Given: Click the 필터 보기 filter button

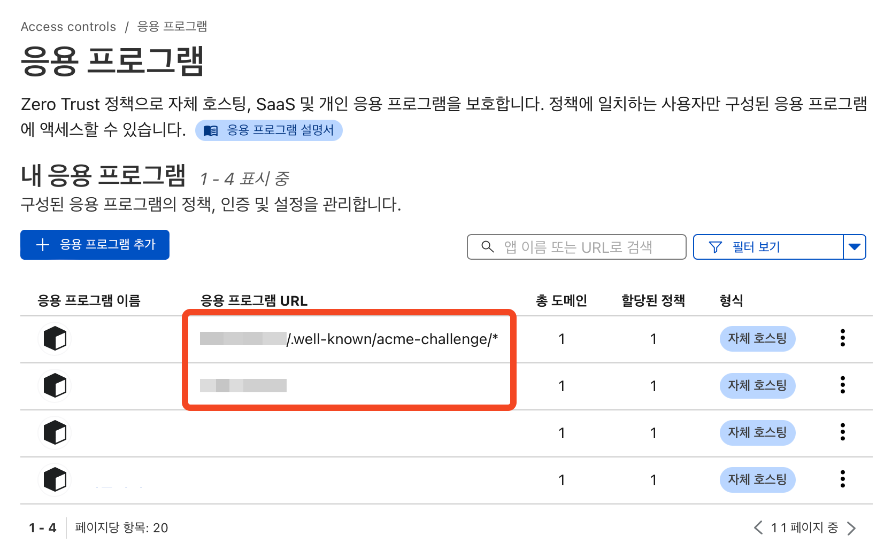Looking at the screenshot, I should [768, 247].
